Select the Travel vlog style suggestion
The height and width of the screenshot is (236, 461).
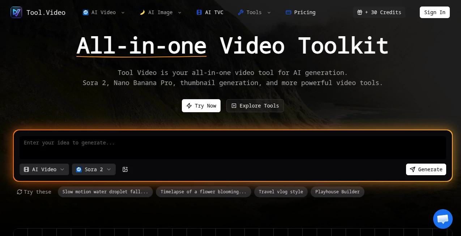tap(281, 192)
